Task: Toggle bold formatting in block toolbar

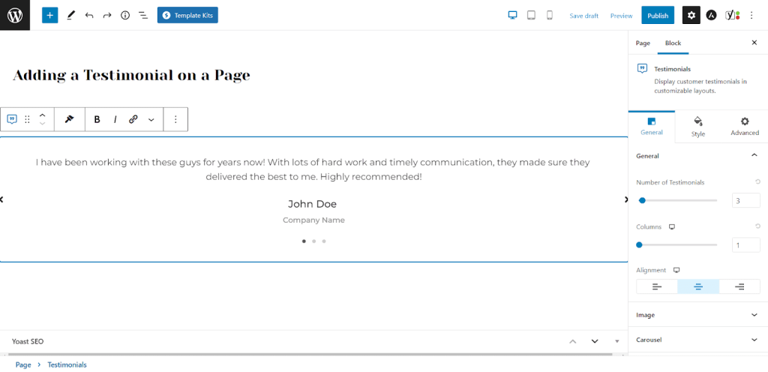Action: pos(97,119)
